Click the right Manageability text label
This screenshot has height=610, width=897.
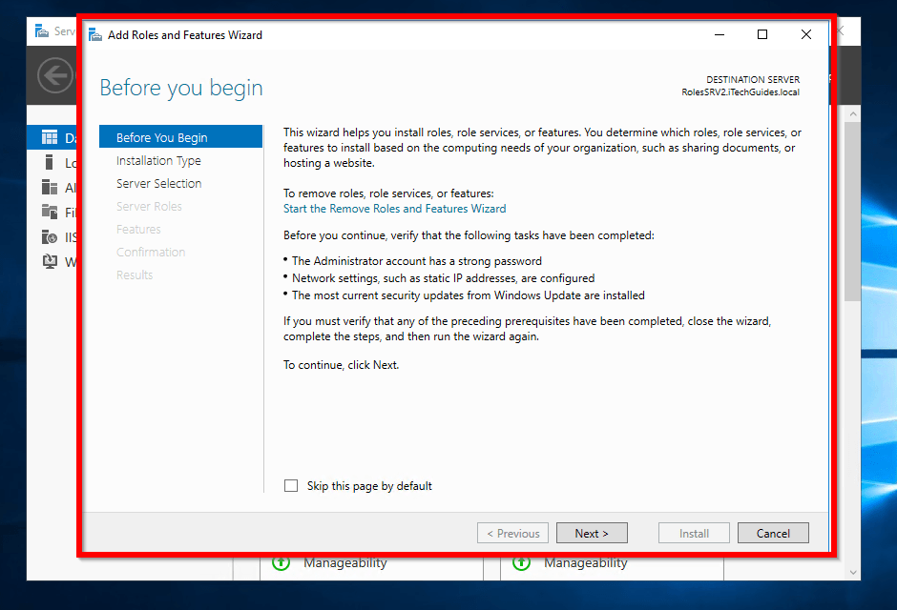[586, 563]
